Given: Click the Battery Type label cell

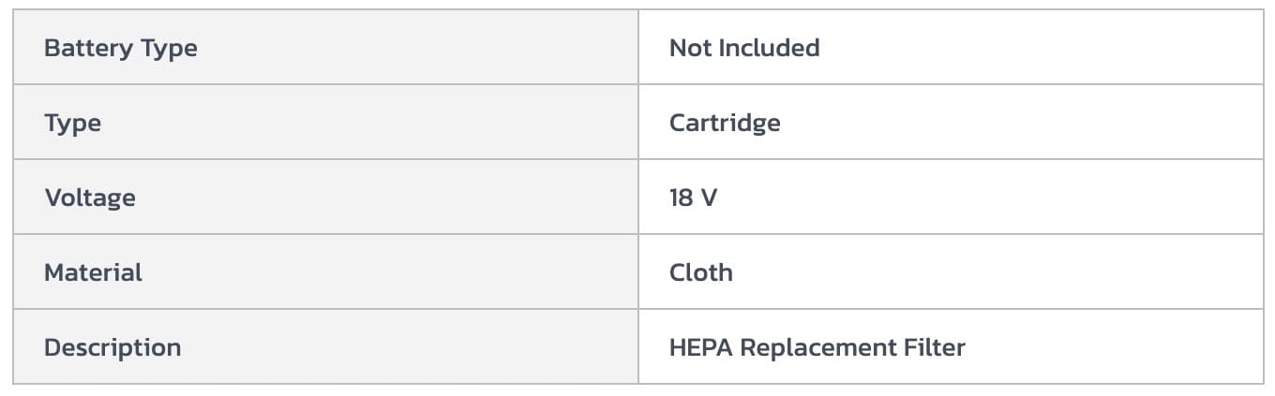Looking at the screenshot, I should point(120,48).
